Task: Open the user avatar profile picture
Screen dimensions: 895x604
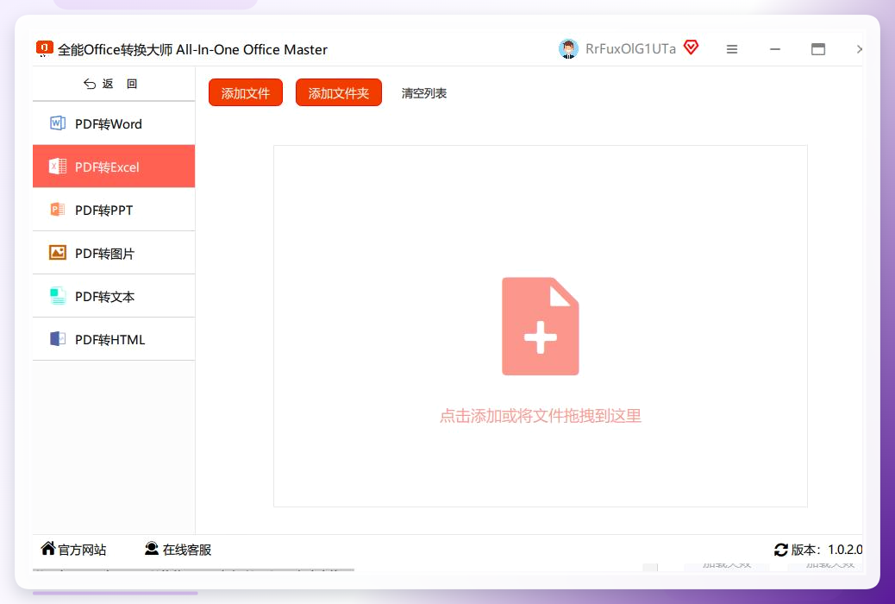Action: (568, 49)
